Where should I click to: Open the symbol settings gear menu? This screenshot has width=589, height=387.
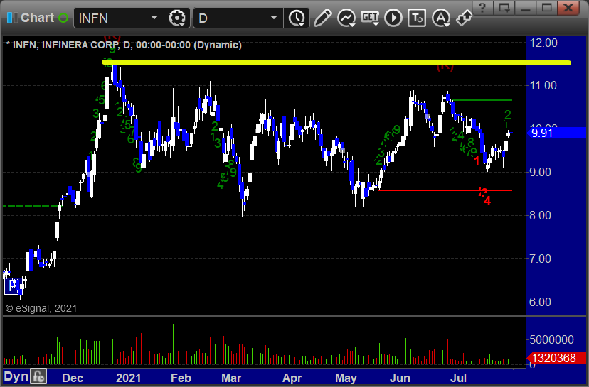tap(177, 18)
